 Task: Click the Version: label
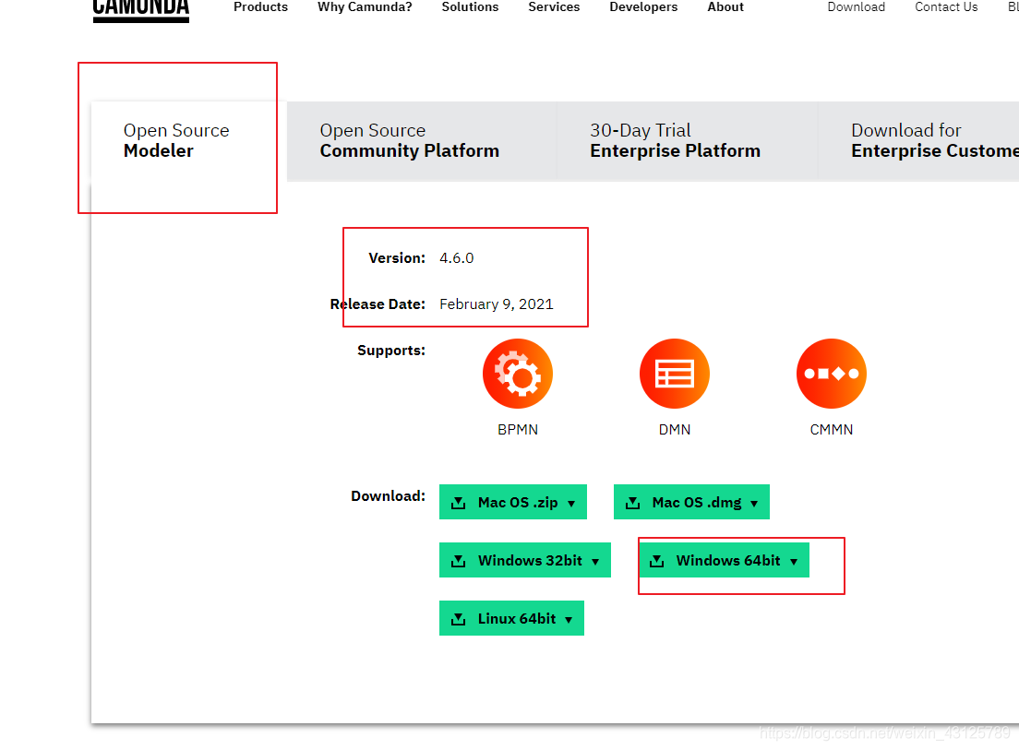tap(396, 257)
